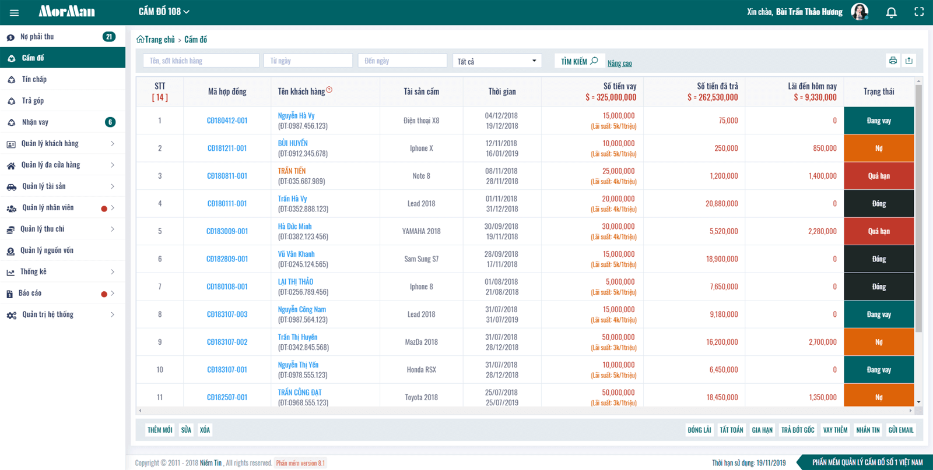This screenshot has height=470, width=933.
Task: Click the Nhận vay sidebar icon
Action: [x=11, y=122]
